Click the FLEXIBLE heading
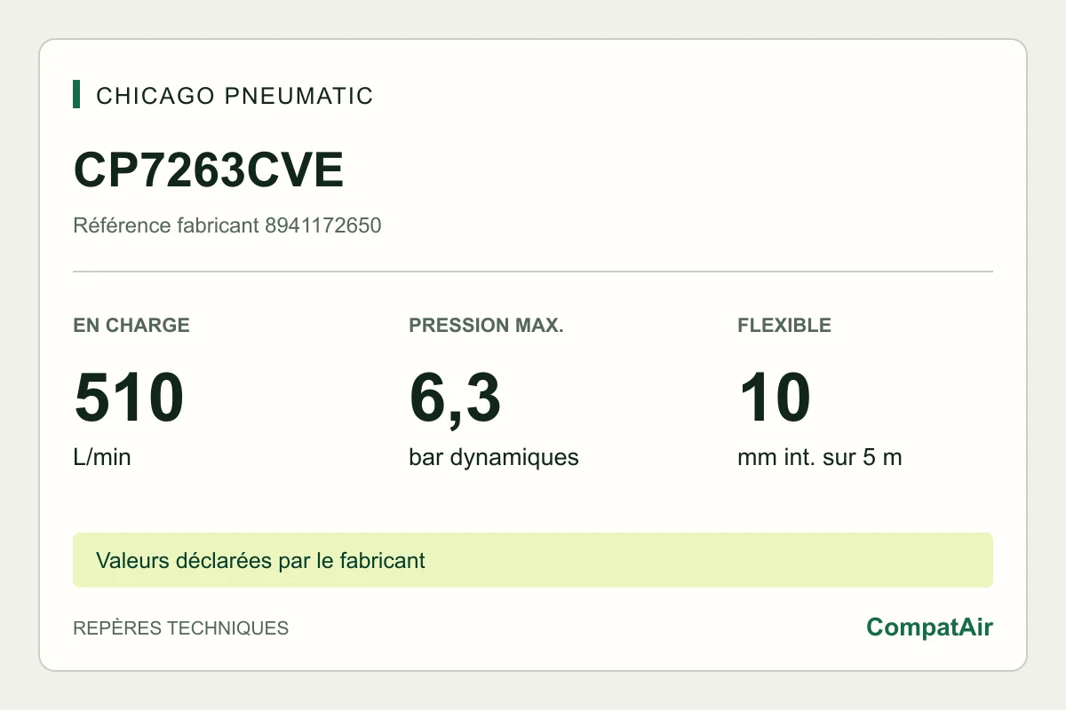Image resolution: width=1066 pixels, height=710 pixels. [784, 325]
